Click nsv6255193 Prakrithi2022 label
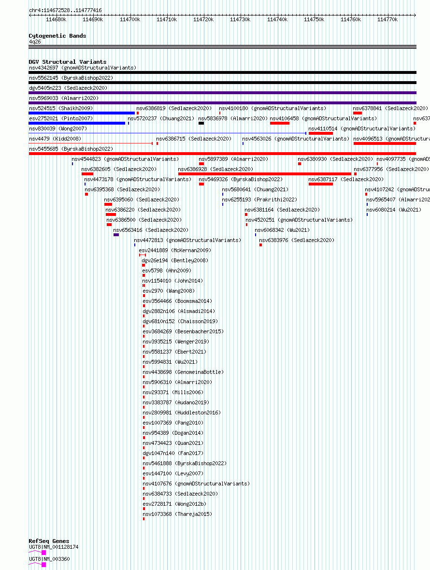Image resolution: width=430 pixels, height=570 pixels. tap(259, 200)
